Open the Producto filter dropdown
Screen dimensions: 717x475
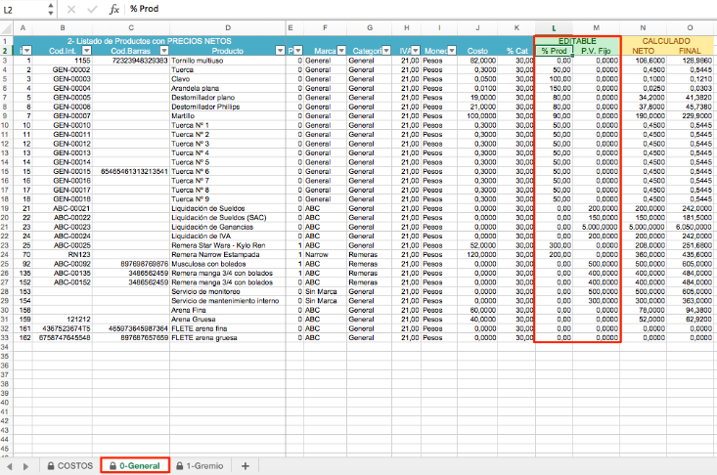pos(281,51)
